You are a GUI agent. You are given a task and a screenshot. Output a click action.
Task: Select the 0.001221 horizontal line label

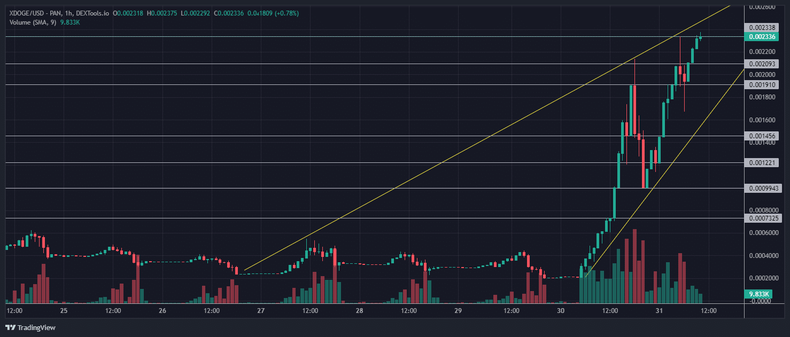click(x=763, y=163)
